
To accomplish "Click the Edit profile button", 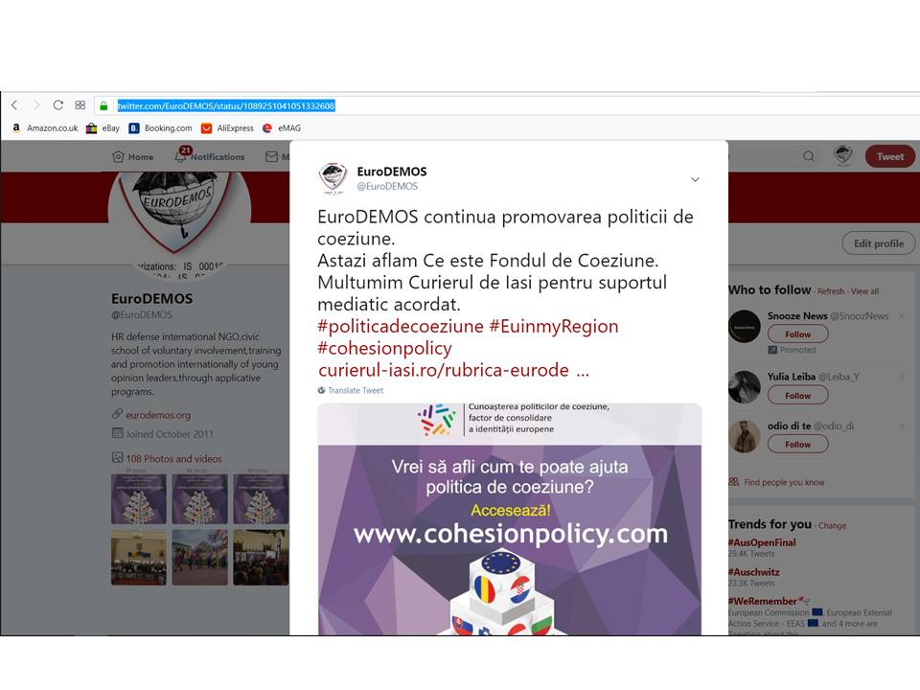I will [879, 243].
